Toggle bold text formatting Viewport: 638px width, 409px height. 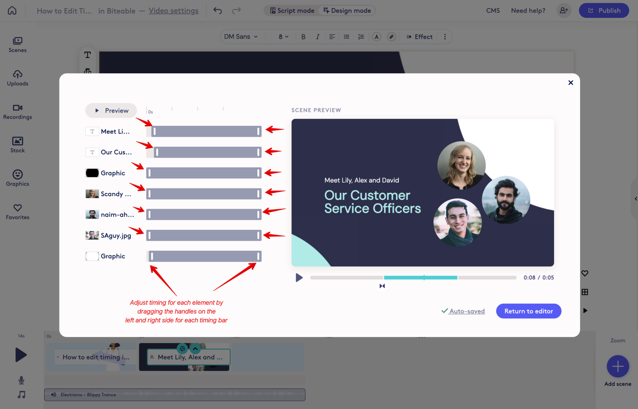coord(303,37)
